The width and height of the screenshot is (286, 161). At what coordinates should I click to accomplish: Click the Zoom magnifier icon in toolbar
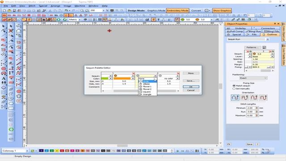point(82,11)
